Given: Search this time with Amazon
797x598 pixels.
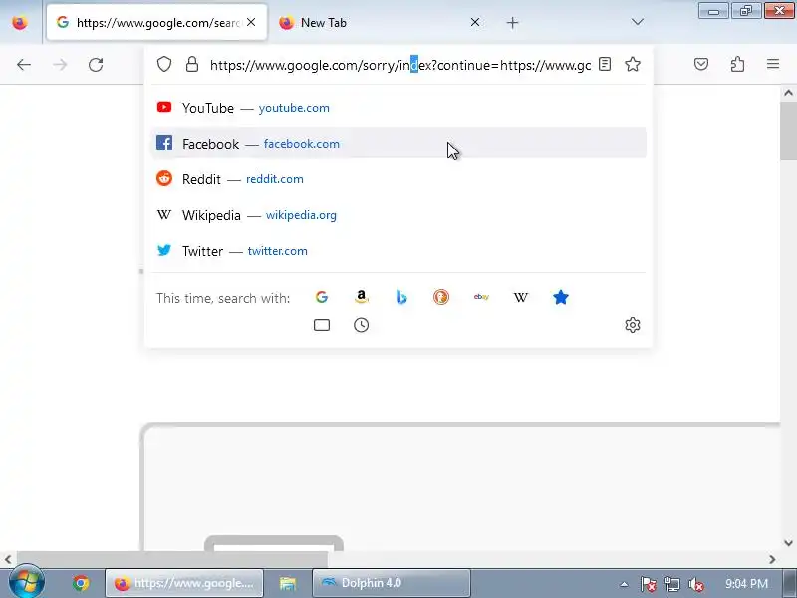Looking at the screenshot, I should (361, 297).
